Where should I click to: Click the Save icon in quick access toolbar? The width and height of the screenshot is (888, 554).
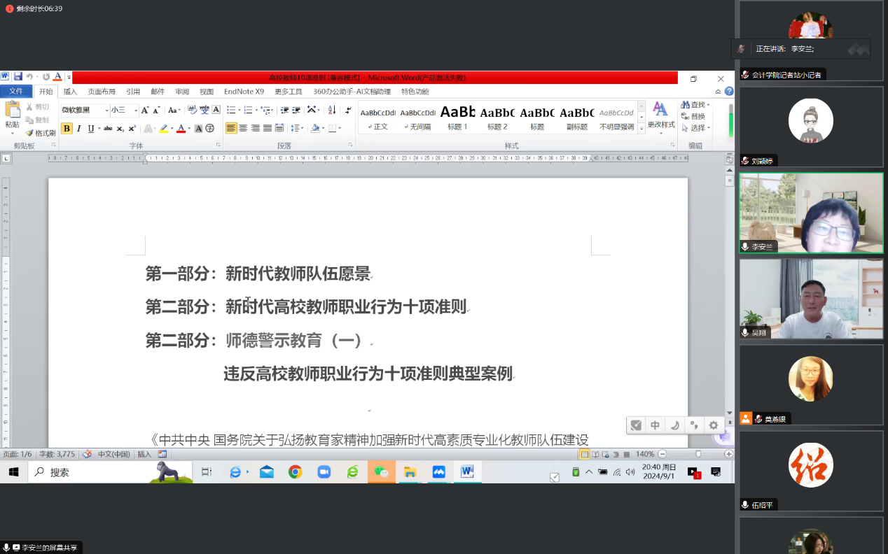click(18, 77)
